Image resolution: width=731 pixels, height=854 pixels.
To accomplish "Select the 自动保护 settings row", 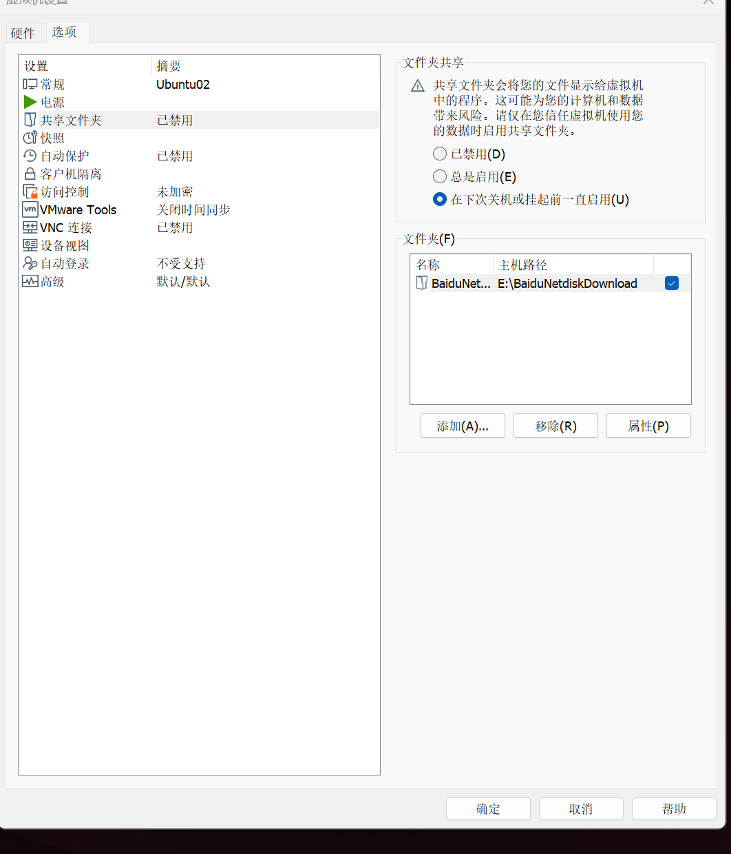I will [200, 156].
